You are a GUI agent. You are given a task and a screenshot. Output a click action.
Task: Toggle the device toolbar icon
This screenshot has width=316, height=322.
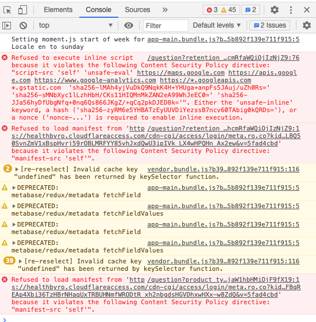click(22, 10)
